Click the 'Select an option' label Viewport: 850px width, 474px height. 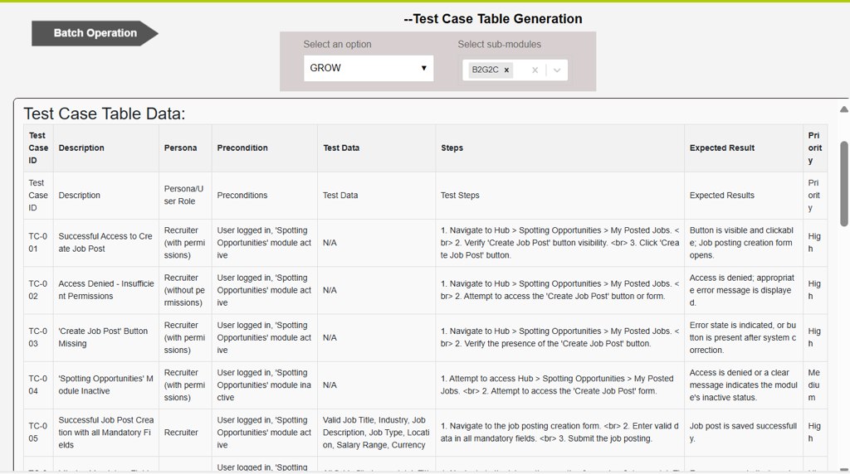(337, 45)
